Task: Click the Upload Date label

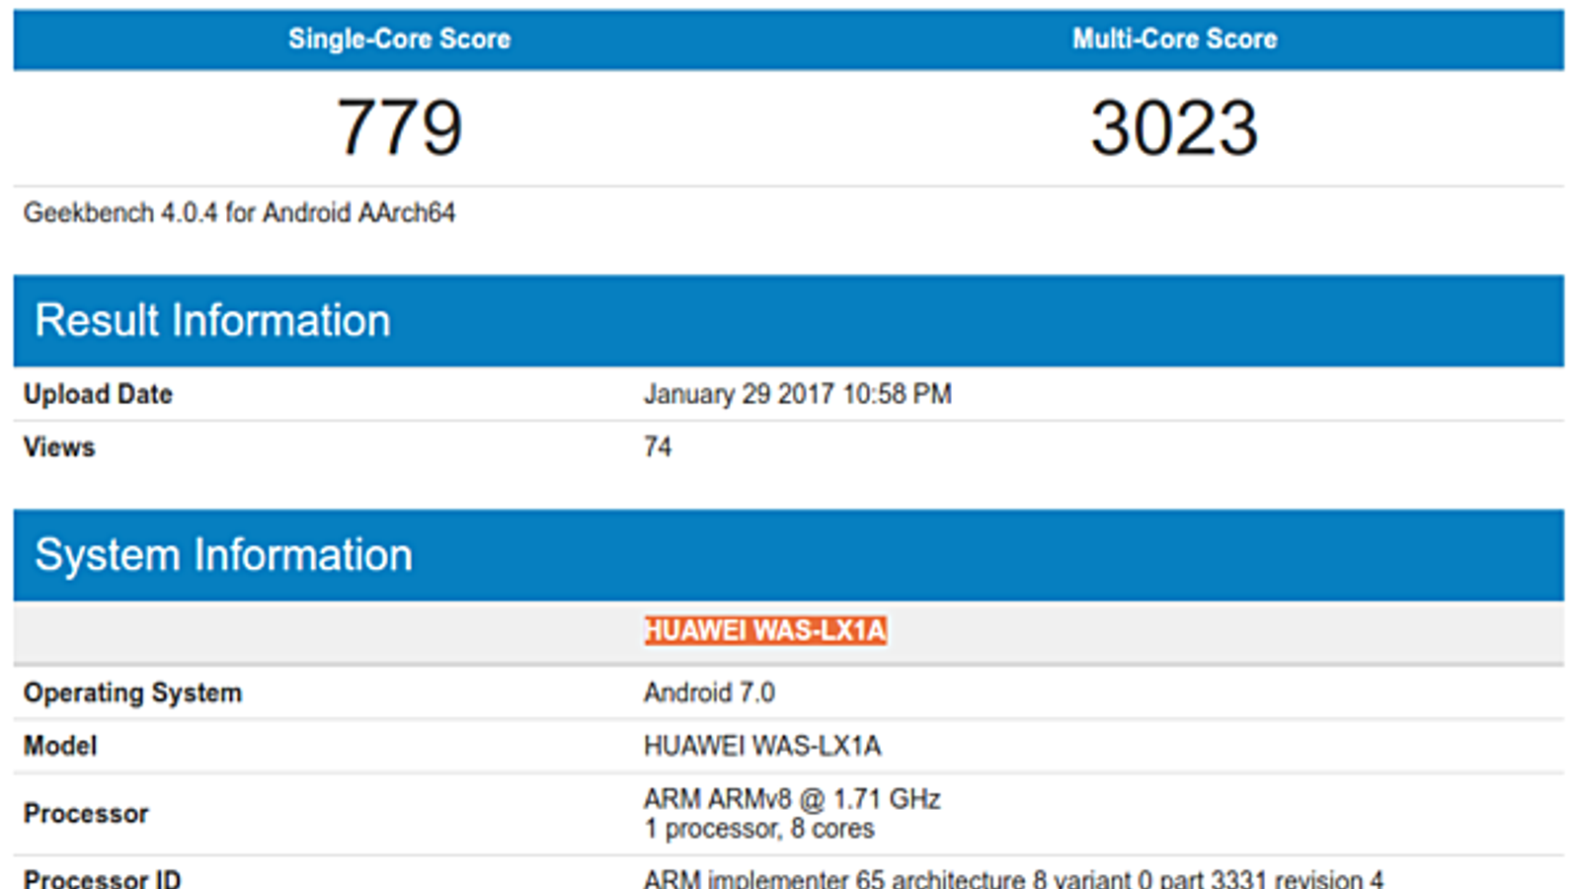Action: 98,394
